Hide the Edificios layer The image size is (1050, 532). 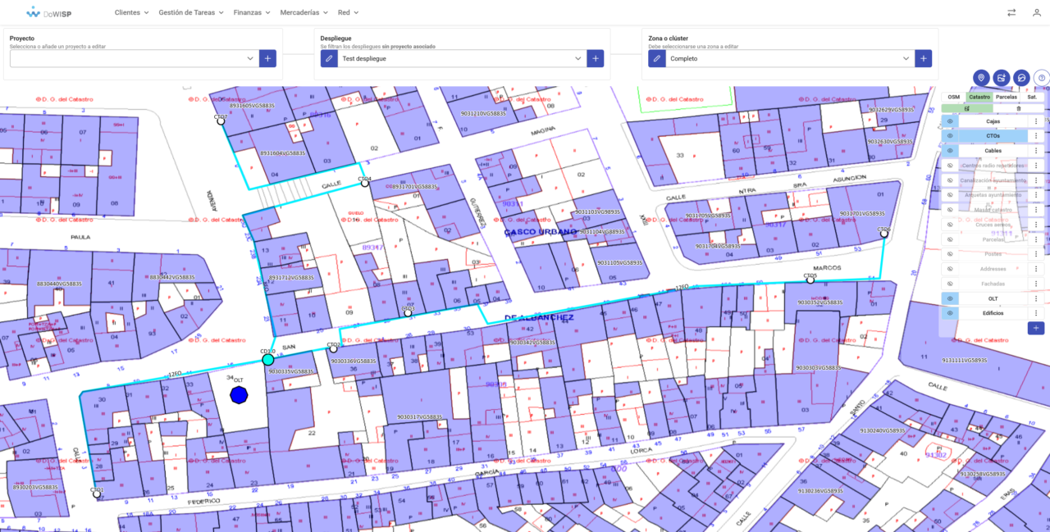click(948, 311)
